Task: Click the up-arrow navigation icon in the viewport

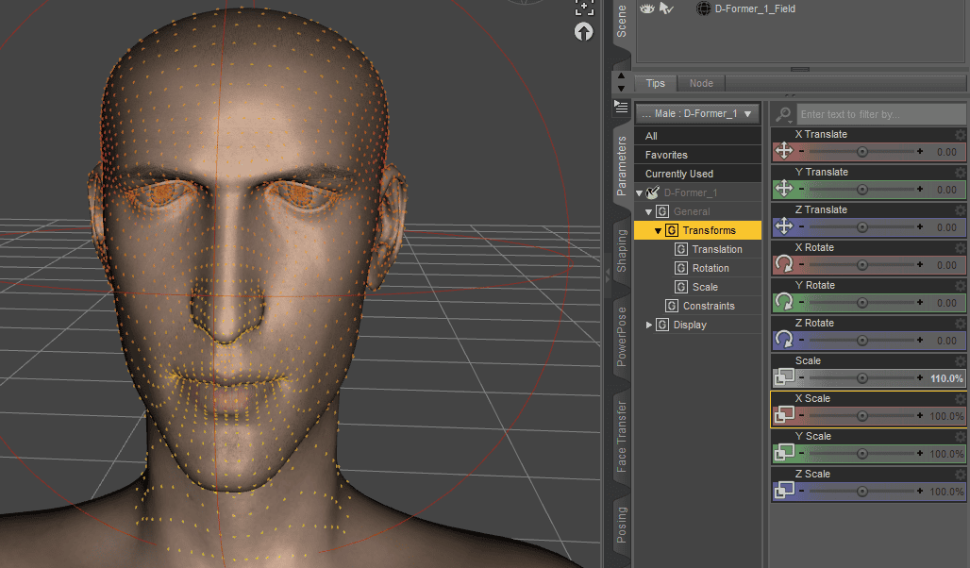Action: [x=583, y=31]
